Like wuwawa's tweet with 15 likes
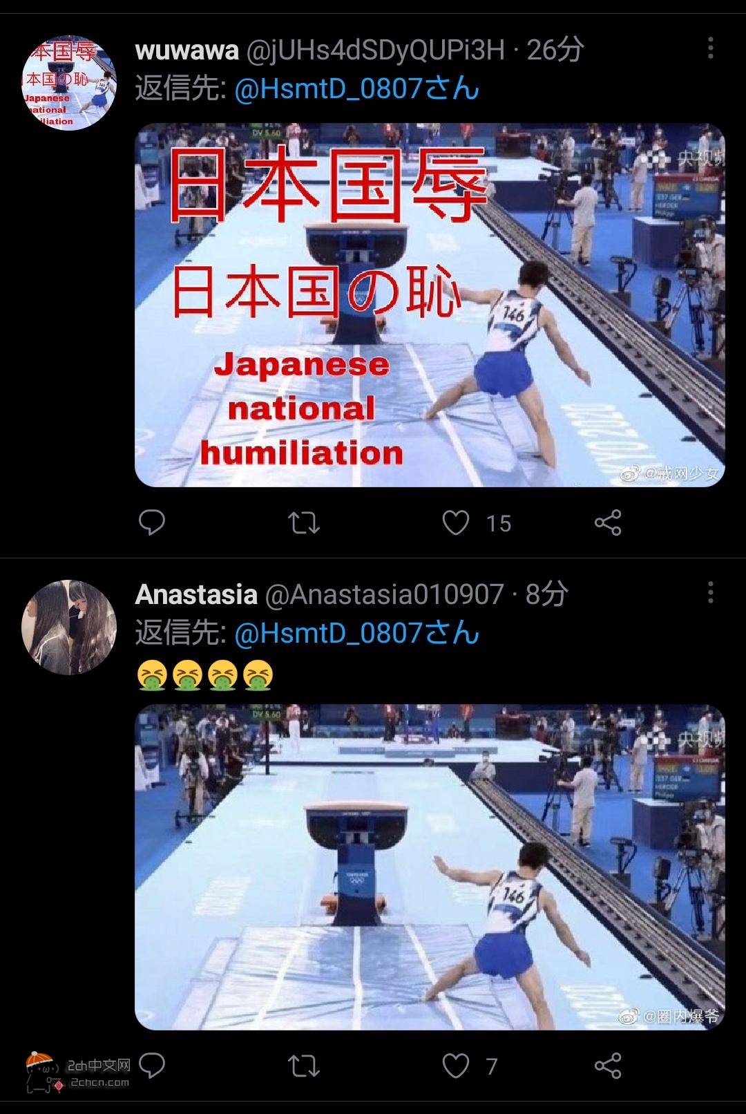 456,522
